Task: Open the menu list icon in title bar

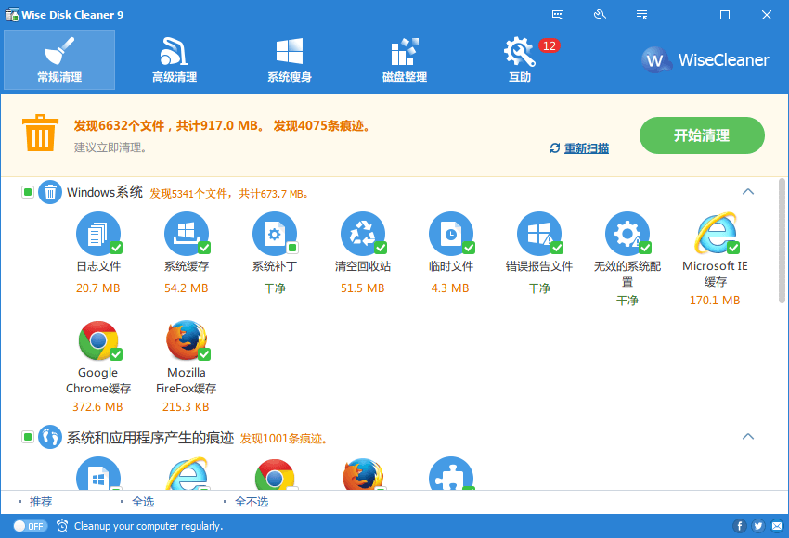Action: tap(641, 15)
